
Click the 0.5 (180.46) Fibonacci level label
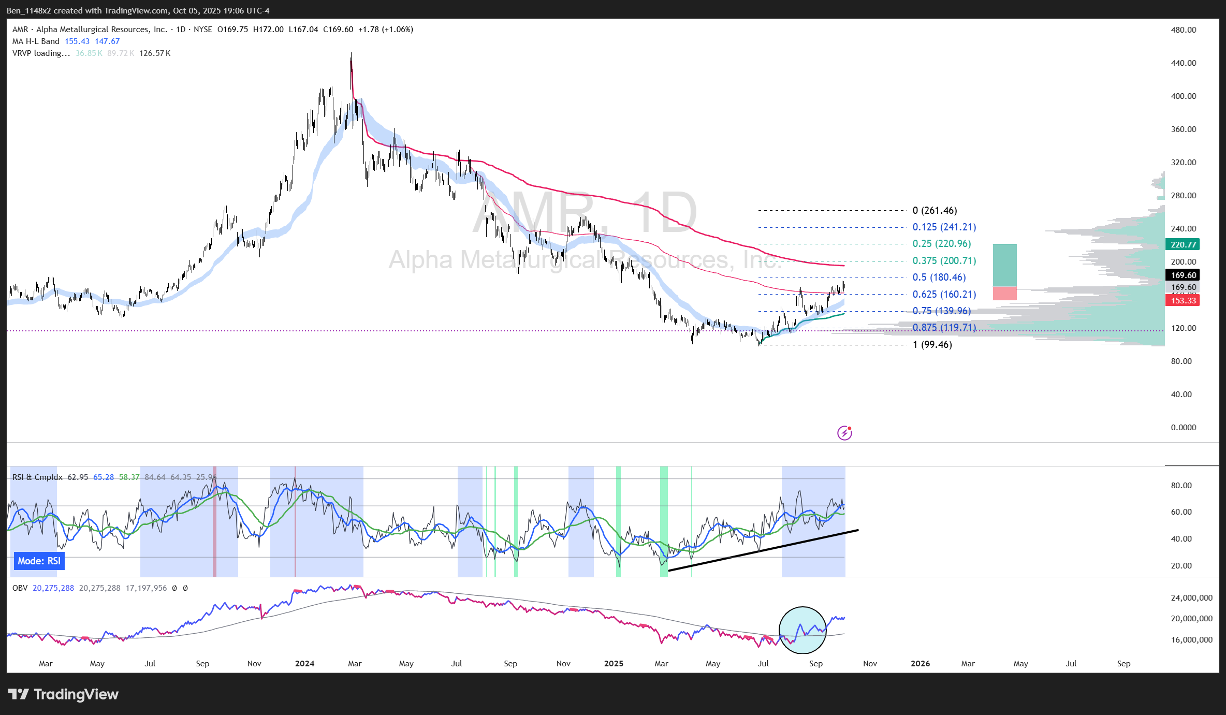point(939,278)
